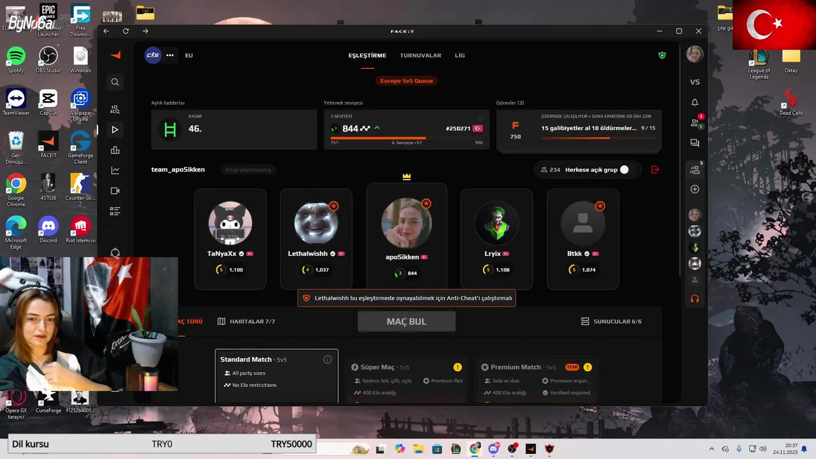This screenshot has height=459, width=816.
Task: Click the plus circle add icon
Action: pyautogui.click(x=695, y=189)
